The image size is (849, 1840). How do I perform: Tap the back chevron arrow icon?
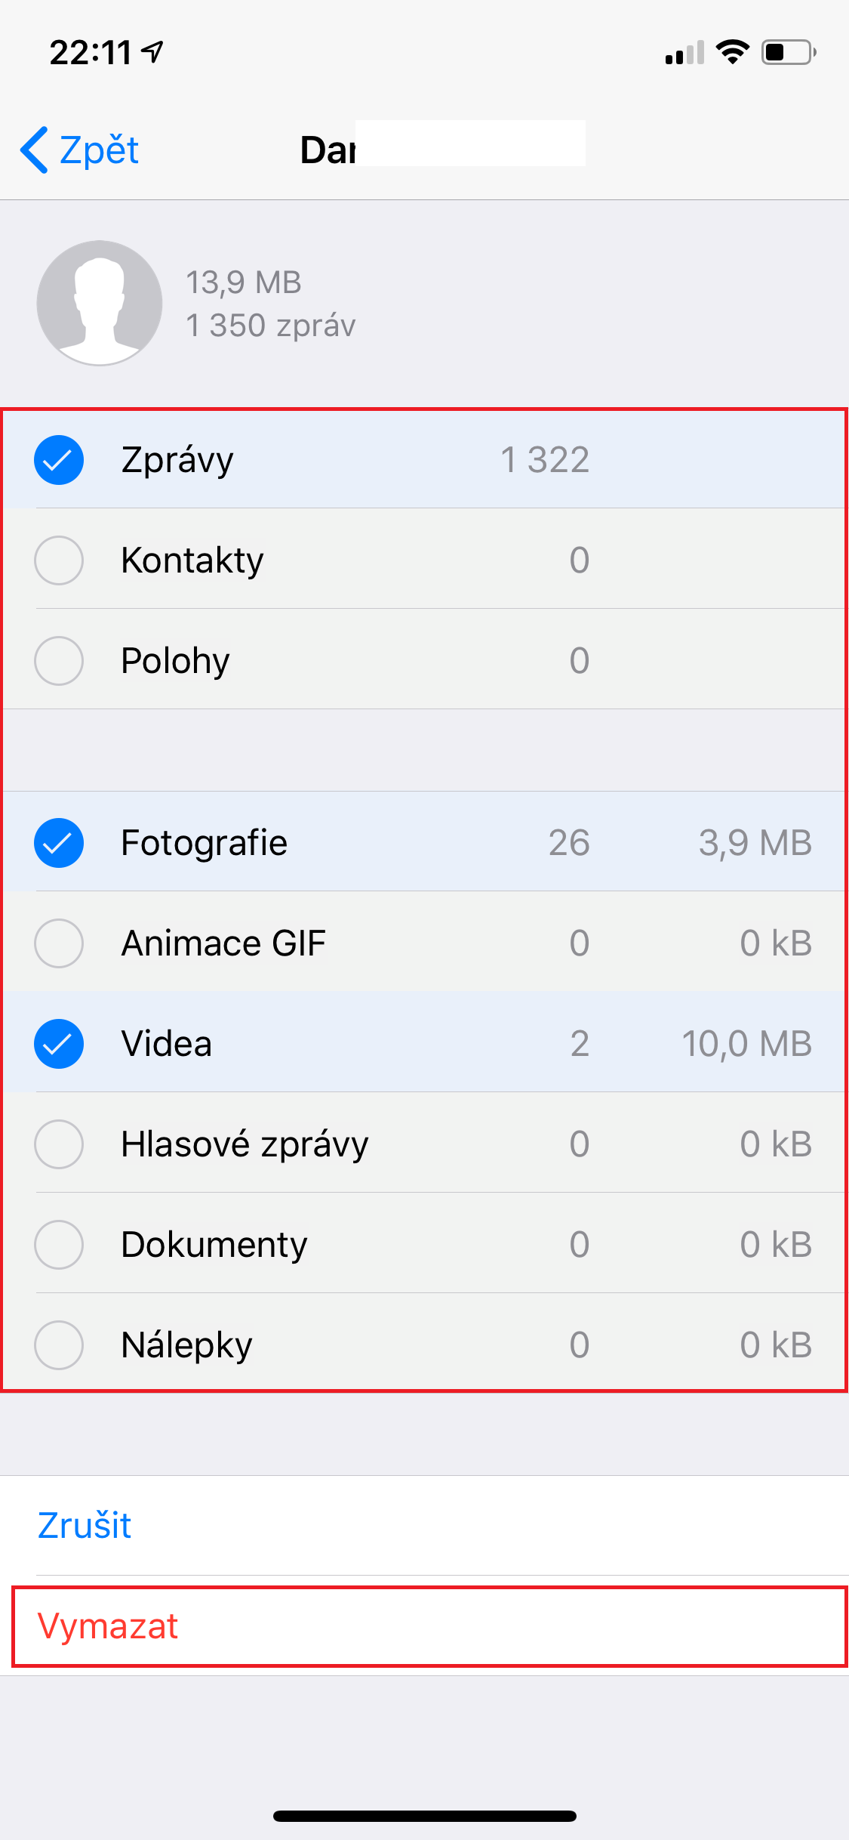coord(35,150)
